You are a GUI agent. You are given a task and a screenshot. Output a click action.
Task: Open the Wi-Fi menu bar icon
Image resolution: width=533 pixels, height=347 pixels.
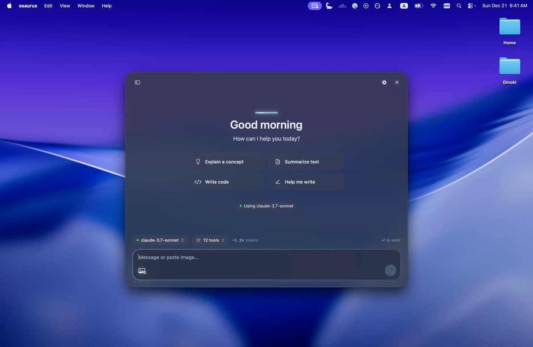point(433,6)
